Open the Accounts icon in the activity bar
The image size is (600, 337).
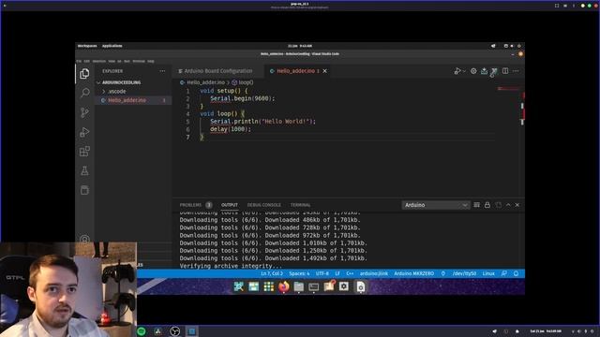pyautogui.click(x=84, y=240)
